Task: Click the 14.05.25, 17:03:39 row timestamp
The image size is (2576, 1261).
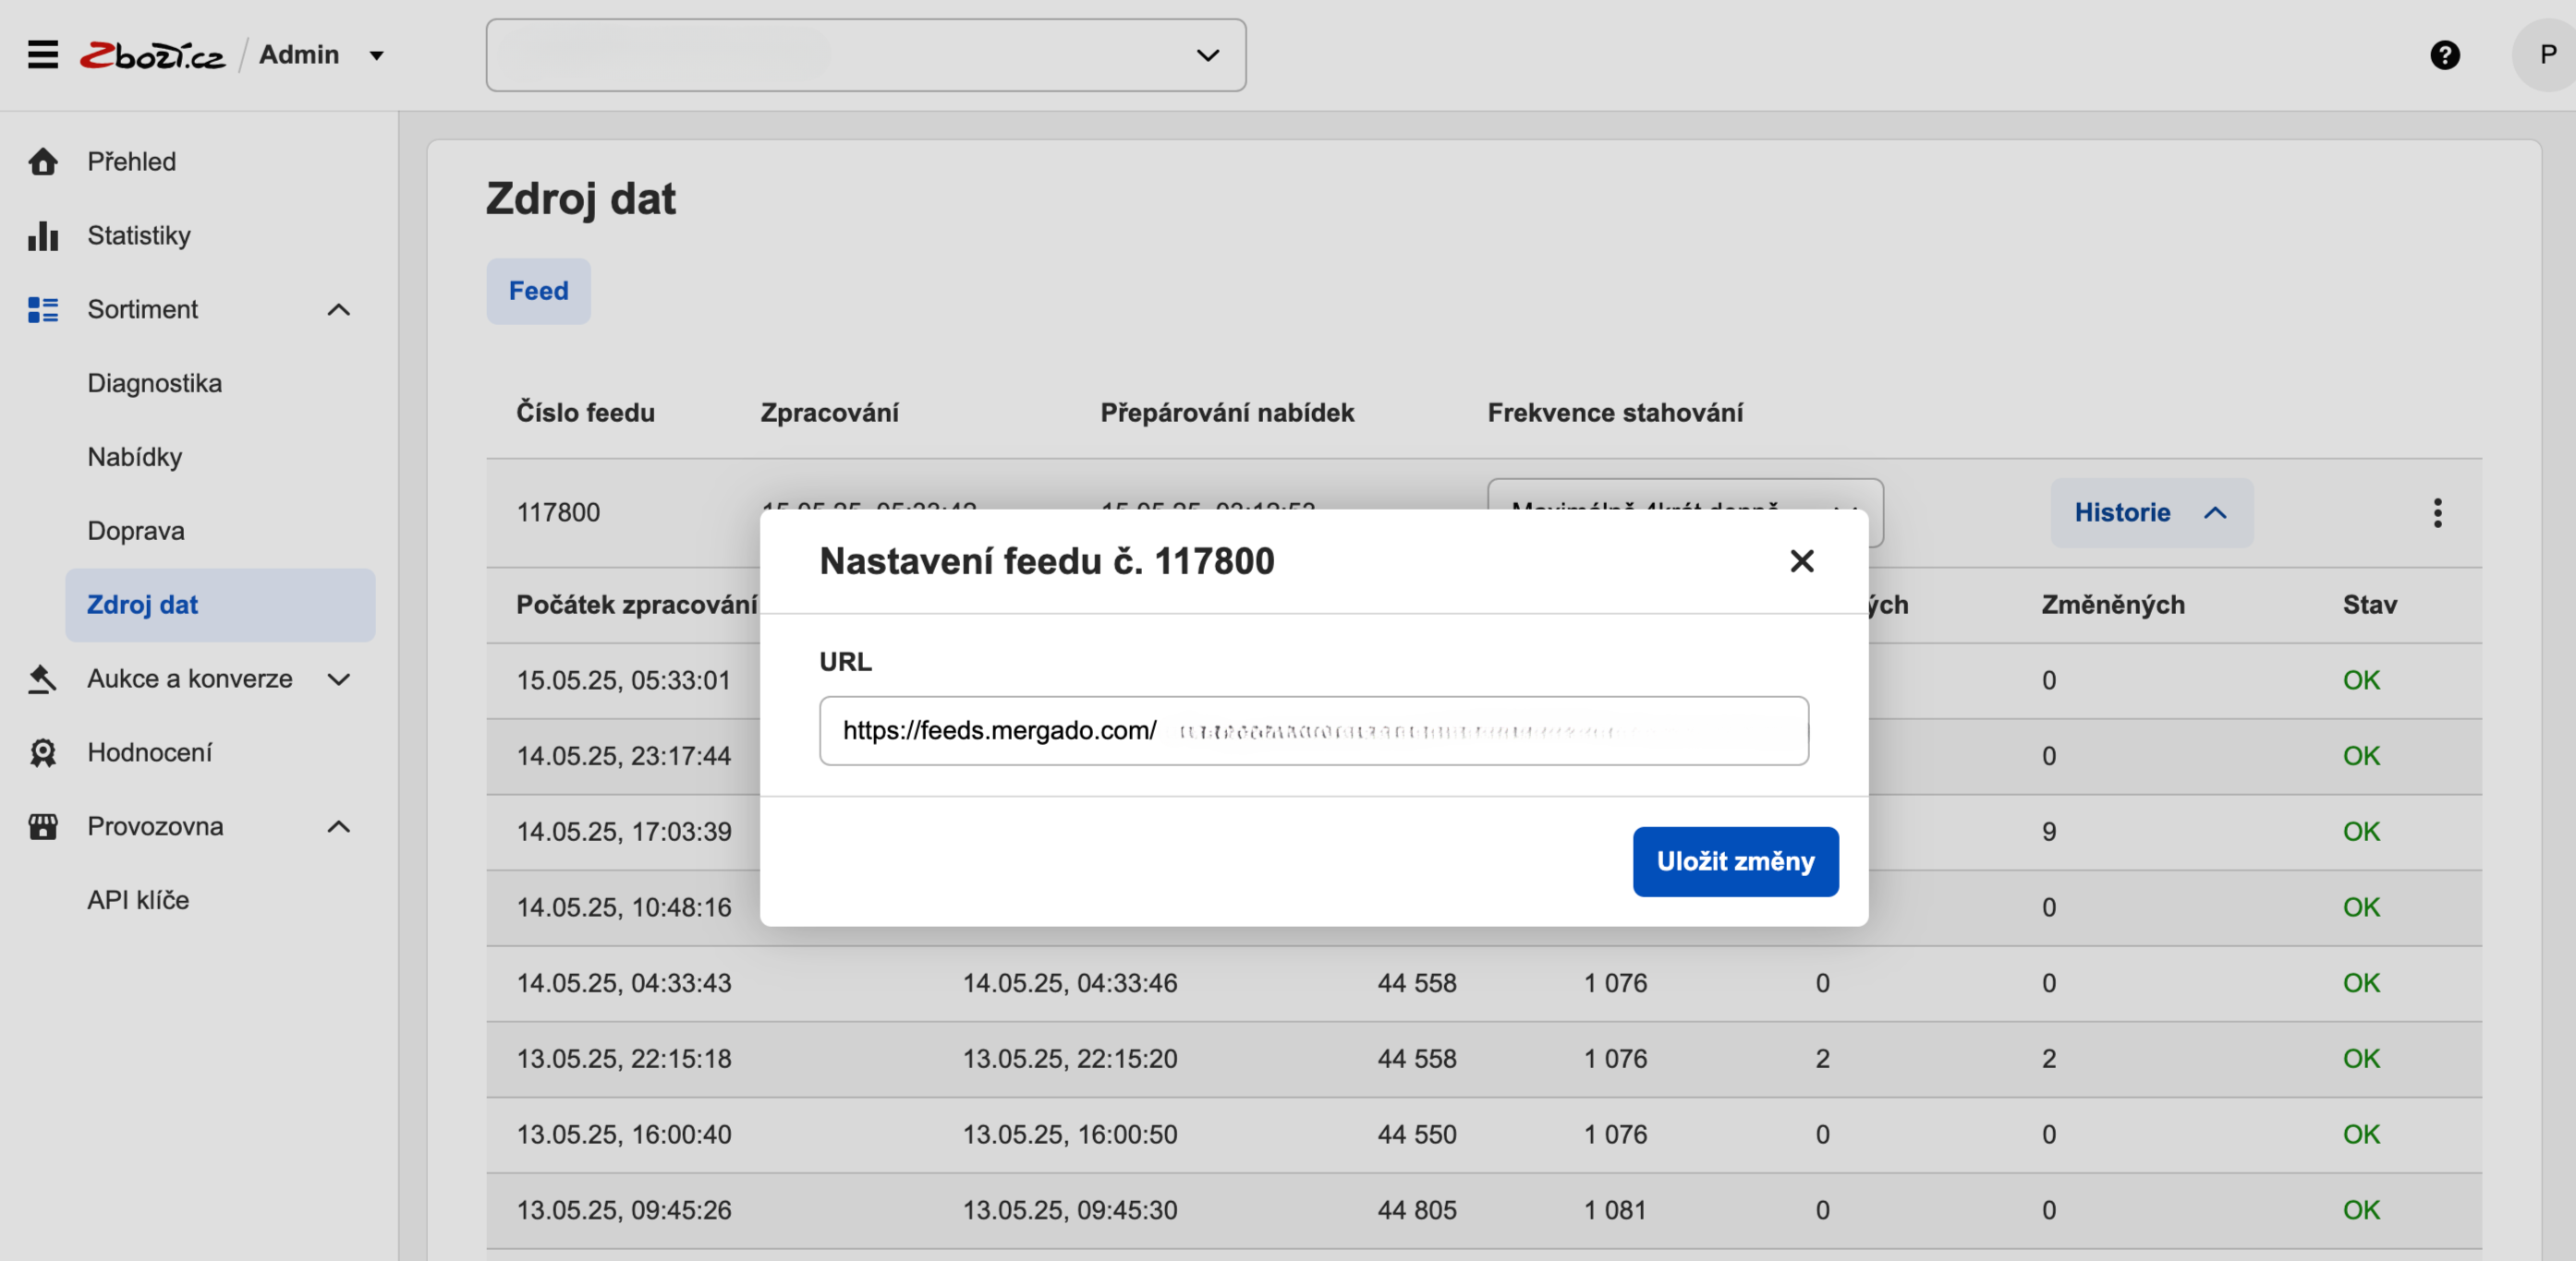Action: coord(623,833)
